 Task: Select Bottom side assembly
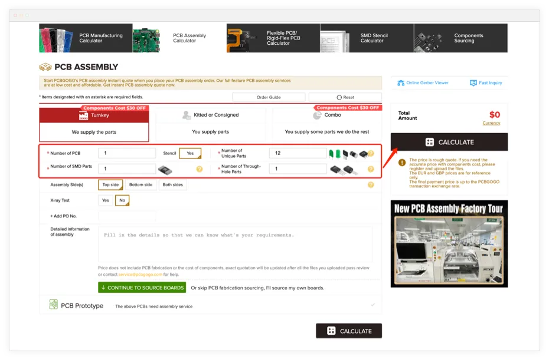click(x=140, y=184)
